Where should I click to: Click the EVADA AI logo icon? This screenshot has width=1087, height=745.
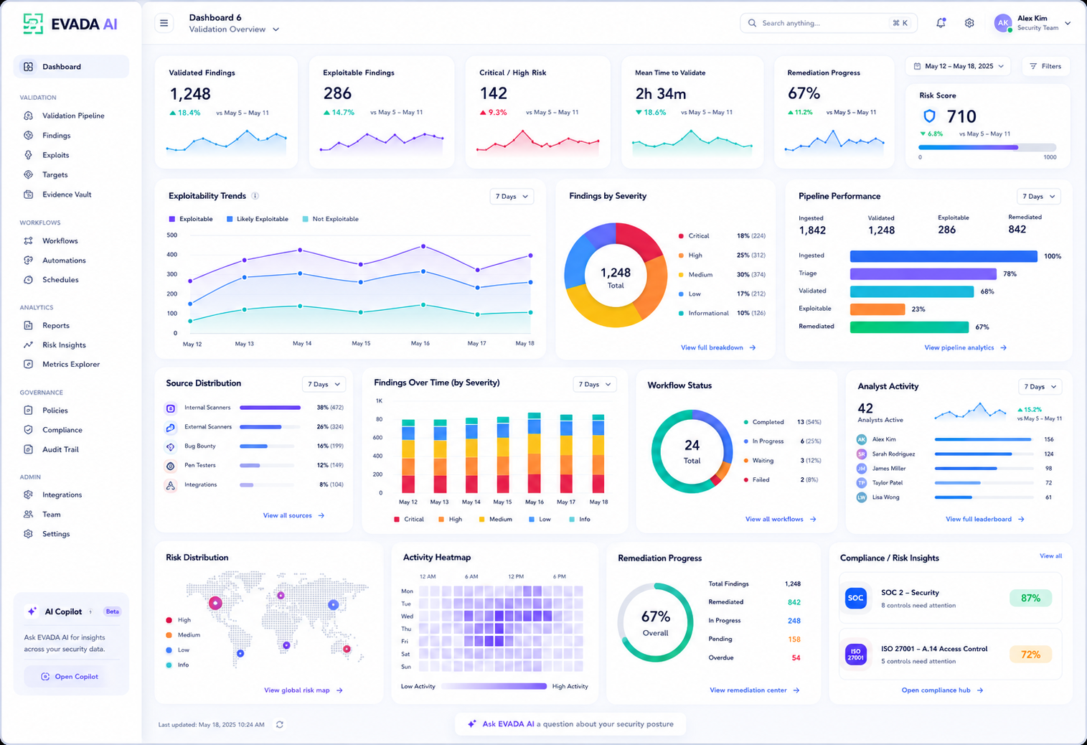coord(33,24)
